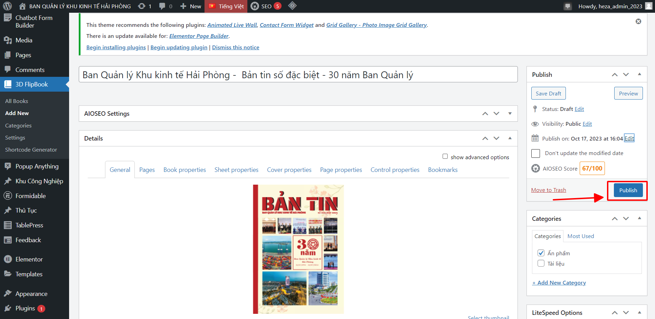
Task: Click the AIOSEO score 67/100 badge
Action: [592, 168]
